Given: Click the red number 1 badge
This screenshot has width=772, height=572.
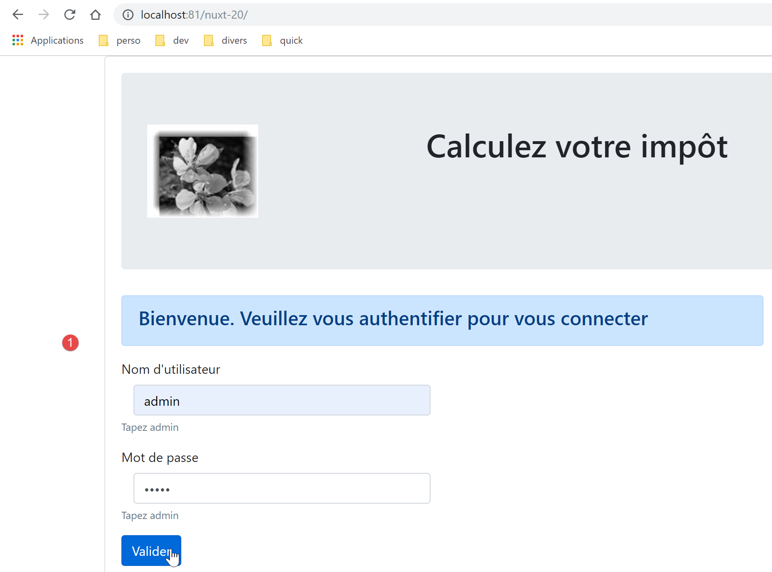Looking at the screenshot, I should 70,343.
